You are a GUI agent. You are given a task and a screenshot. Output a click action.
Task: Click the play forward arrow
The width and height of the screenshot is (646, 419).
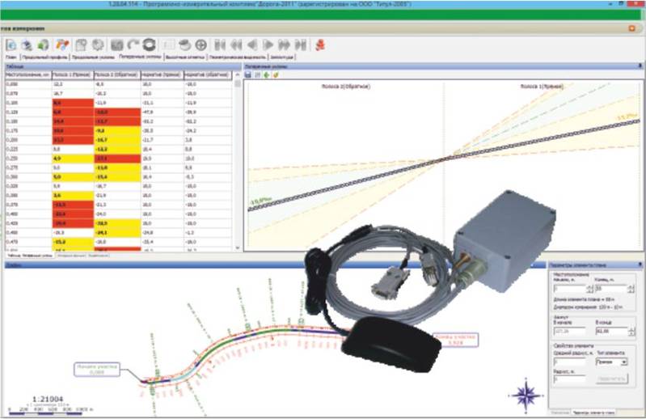(x=268, y=45)
